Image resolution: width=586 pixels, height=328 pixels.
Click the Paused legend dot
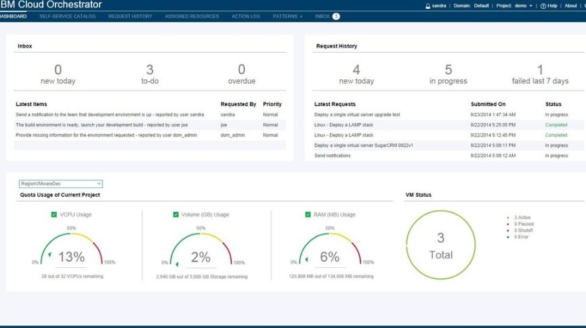pyautogui.click(x=508, y=225)
